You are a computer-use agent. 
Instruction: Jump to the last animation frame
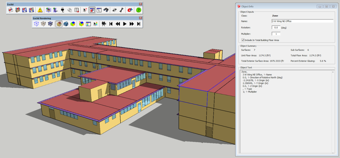(x=139, y=24)
